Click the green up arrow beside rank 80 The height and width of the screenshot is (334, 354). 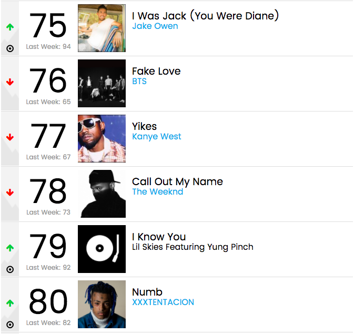coord(10,303)
